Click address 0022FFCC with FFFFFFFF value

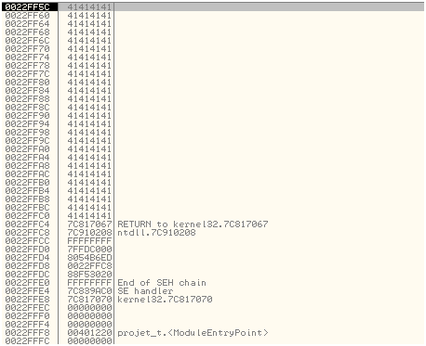(x=27, y=241)
